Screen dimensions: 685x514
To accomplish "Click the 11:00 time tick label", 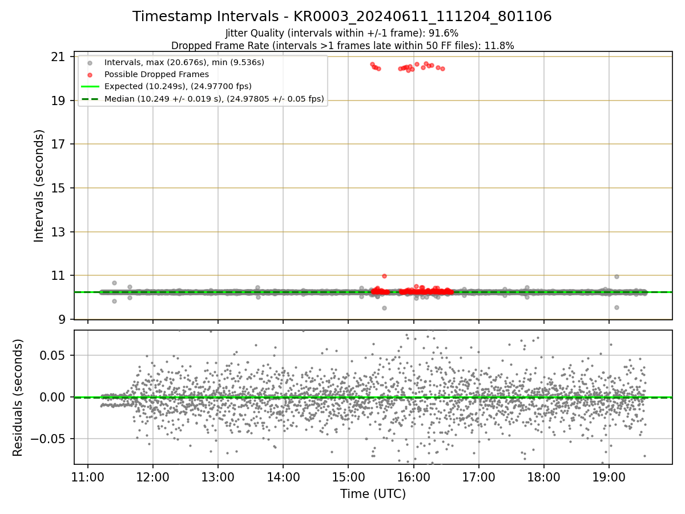I will tap(87, 476).
